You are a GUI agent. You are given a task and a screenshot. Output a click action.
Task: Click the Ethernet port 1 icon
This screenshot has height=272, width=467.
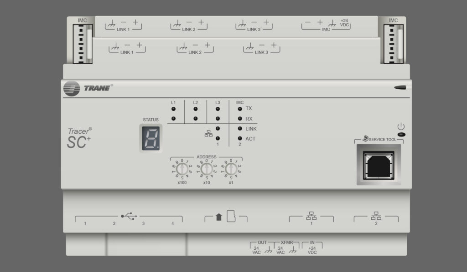311,216
